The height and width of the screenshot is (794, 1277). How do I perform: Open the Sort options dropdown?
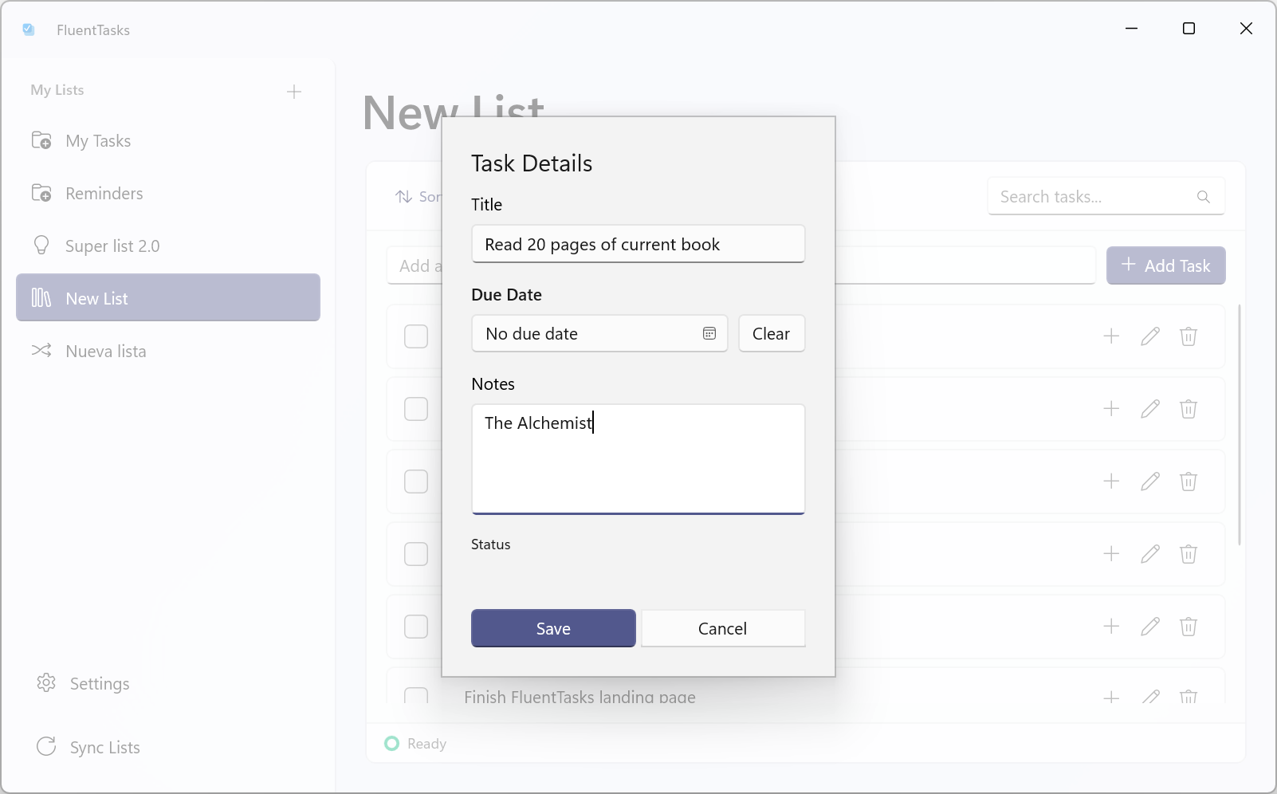click(418, 197)
